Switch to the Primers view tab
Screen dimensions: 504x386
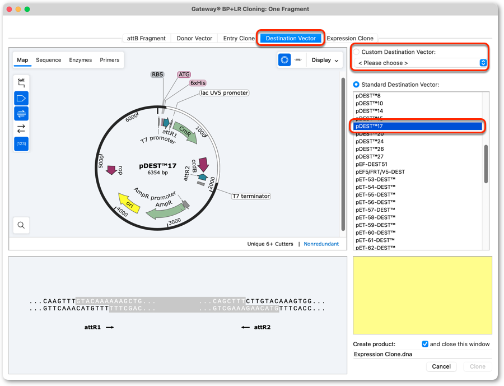tap(109, 60)
